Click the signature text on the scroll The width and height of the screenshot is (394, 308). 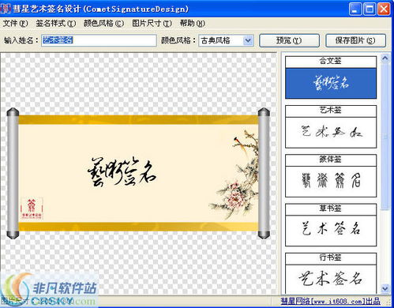122,172
